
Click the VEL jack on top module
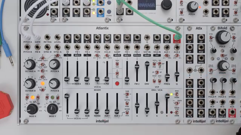(x=66, y=12)
